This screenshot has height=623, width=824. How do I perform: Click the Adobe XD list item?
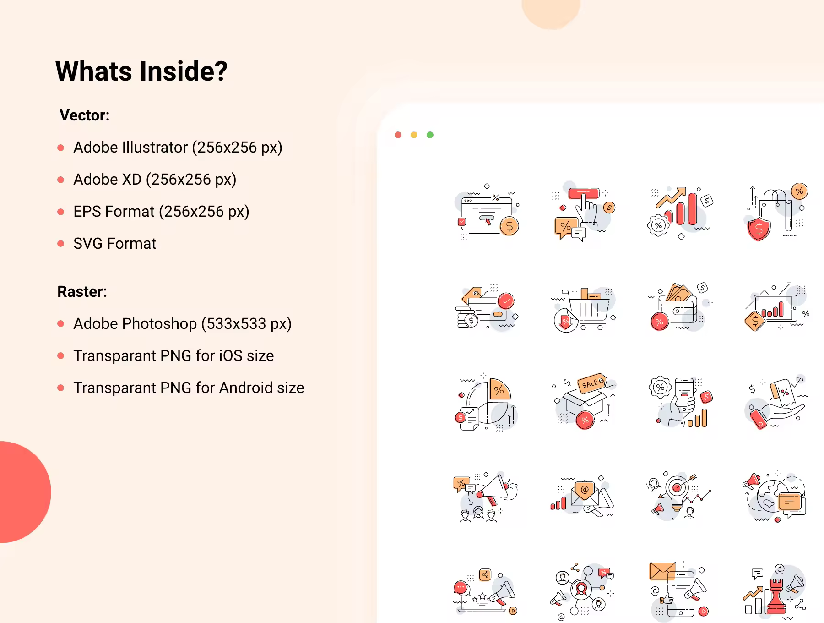click(x=147, y=179)
